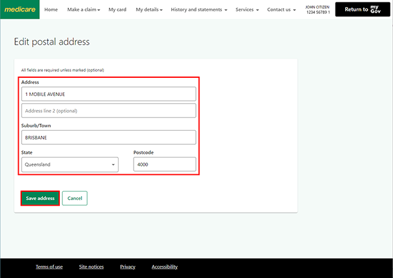The height and width of the screenshot is (278, 393).
Task: Open Site notices link
Action: pyautogui.click(x=91, y=267)
